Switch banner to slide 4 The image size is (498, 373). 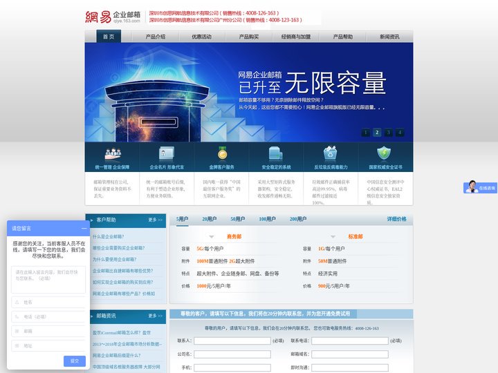[400, 132]
